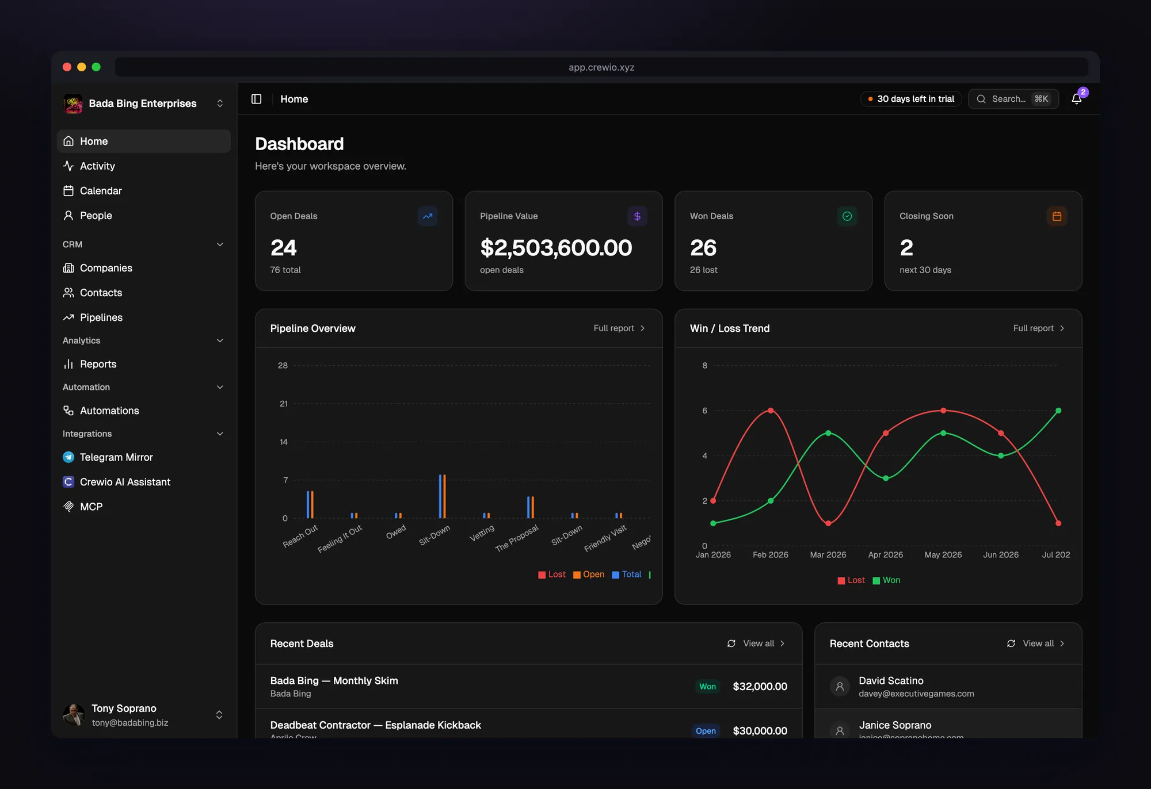Click the Contacts people icon
Viewport: 1151px width, 789px height.
click(68, 293)
